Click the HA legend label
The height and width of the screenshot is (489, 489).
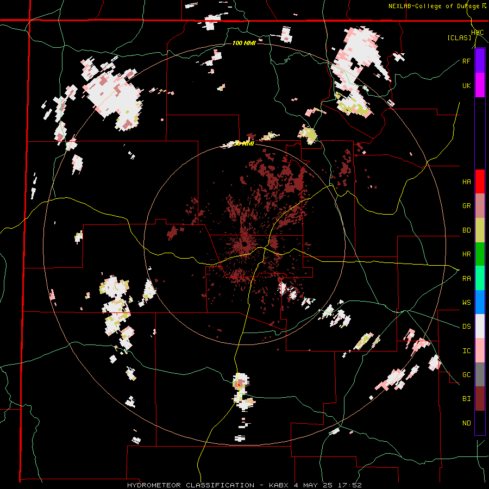pos(466,182)
